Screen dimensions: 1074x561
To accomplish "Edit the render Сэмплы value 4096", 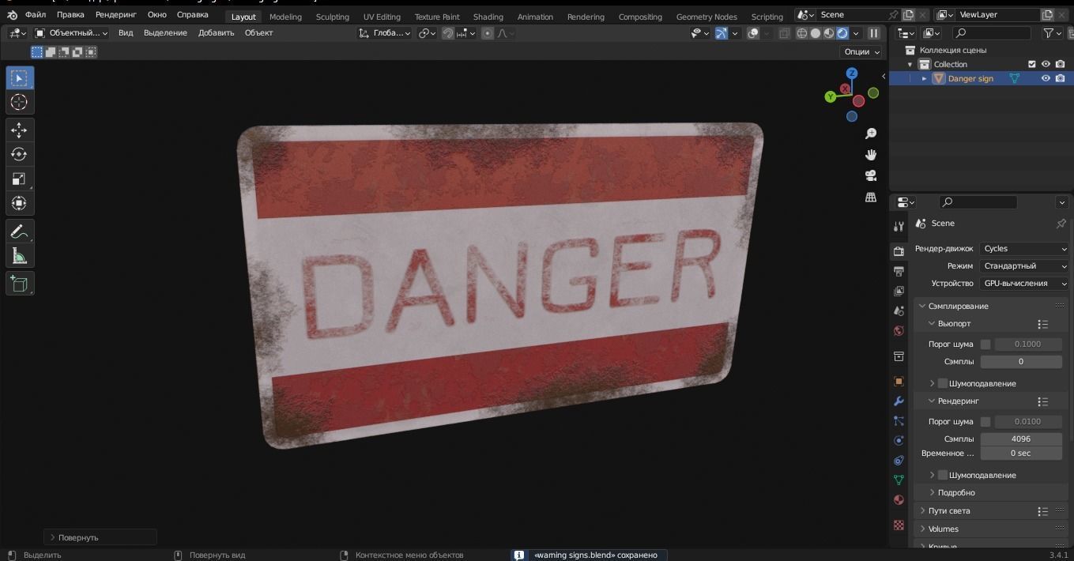I will [1020, 439].
